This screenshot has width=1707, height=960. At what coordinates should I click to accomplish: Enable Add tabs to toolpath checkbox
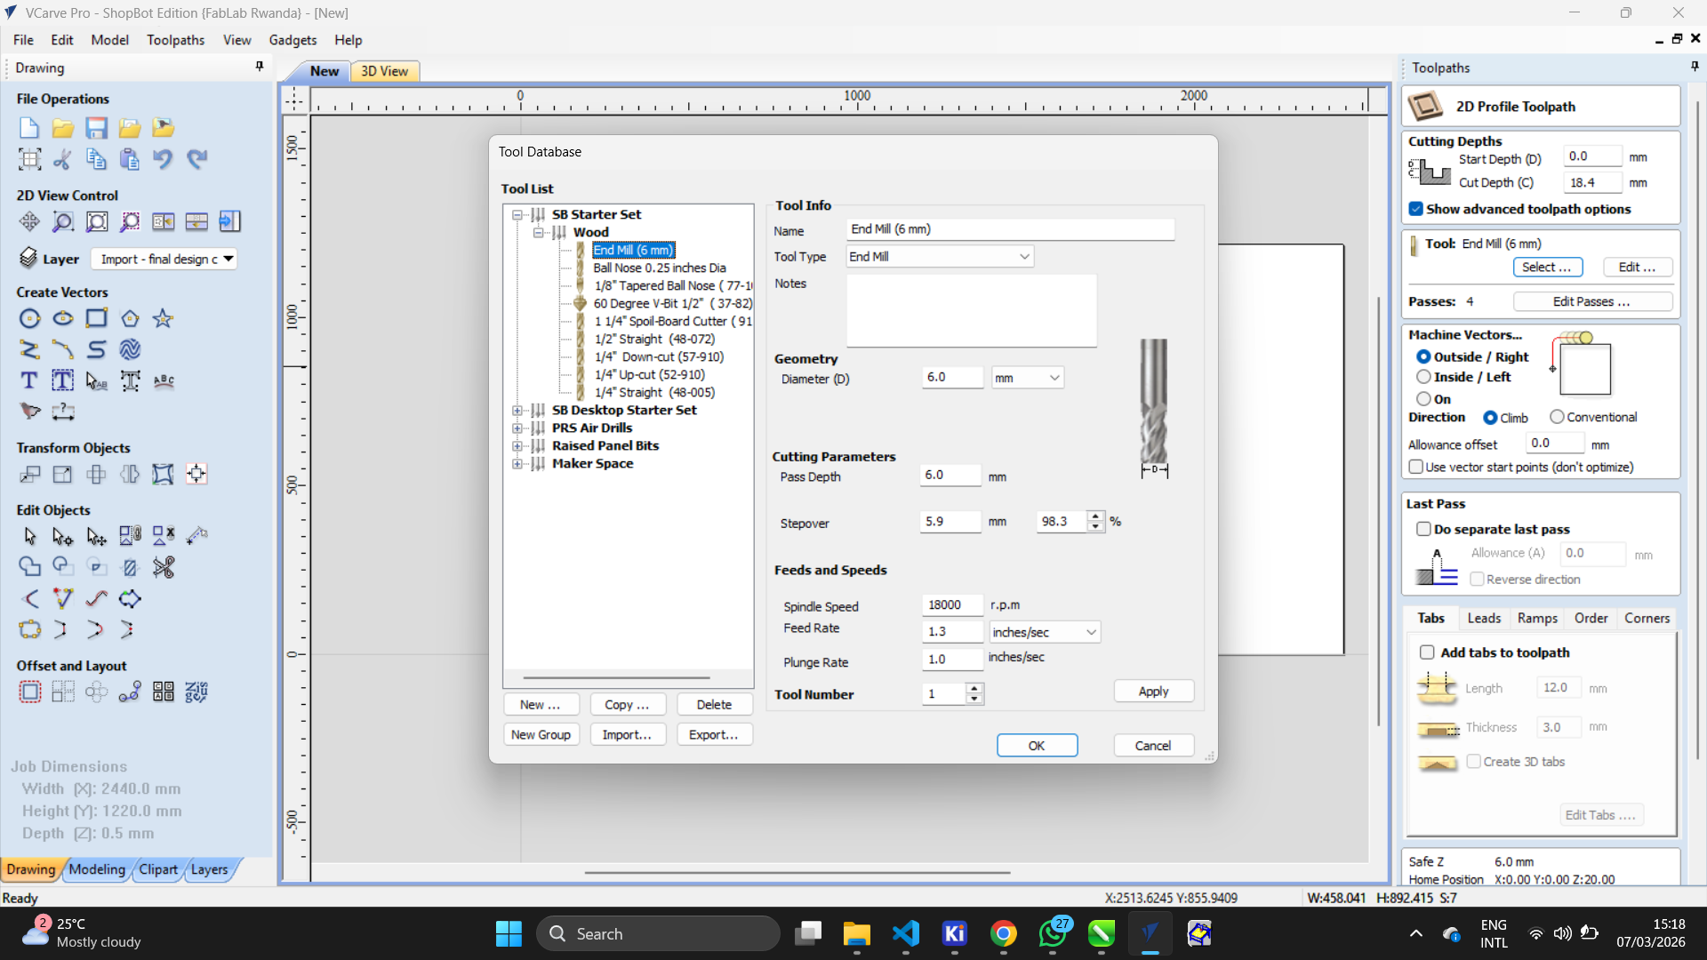[x=1427, y=652]
